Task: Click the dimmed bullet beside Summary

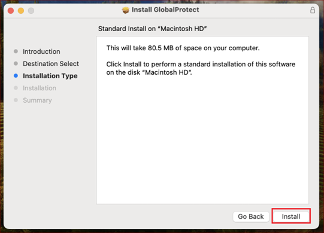Action: pos(16,100)
